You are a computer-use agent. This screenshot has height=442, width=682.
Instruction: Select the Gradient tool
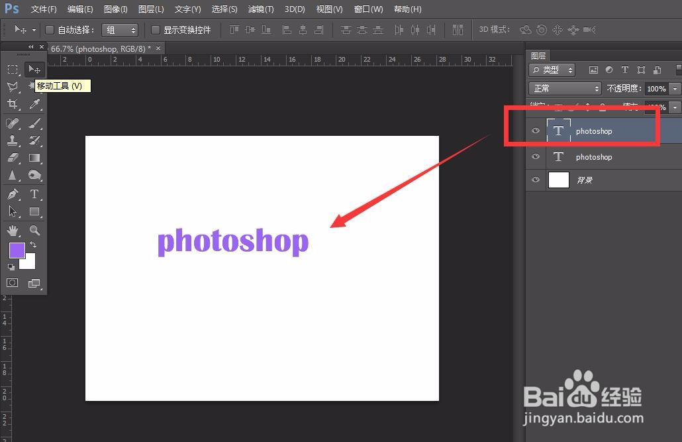[34, 158]
